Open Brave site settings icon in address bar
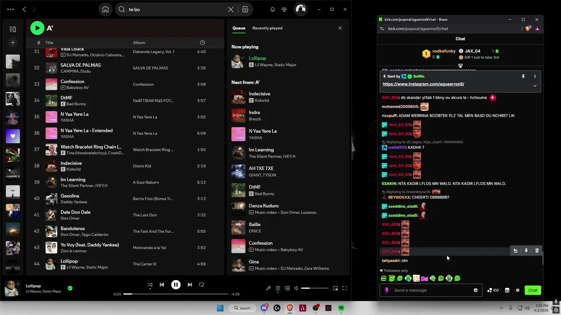The image size is (561, 315). coord(382,28)
